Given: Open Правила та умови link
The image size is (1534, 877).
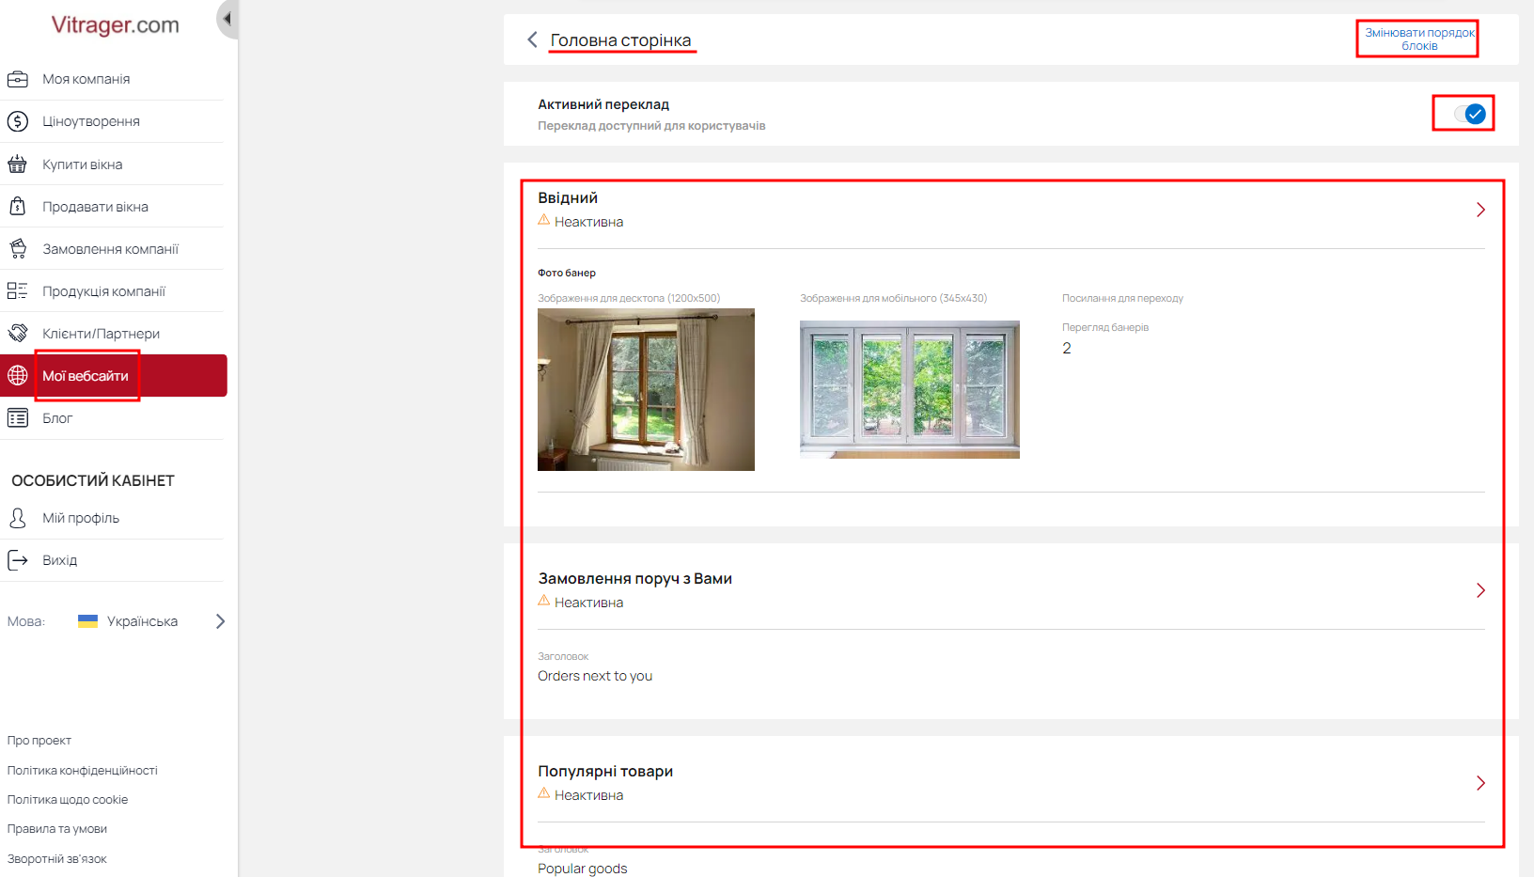Looking at the screenshot, I should (x=57, y=829).
